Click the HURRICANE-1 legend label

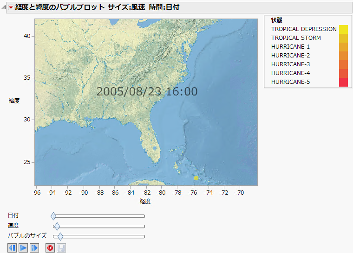coord(290,47)
